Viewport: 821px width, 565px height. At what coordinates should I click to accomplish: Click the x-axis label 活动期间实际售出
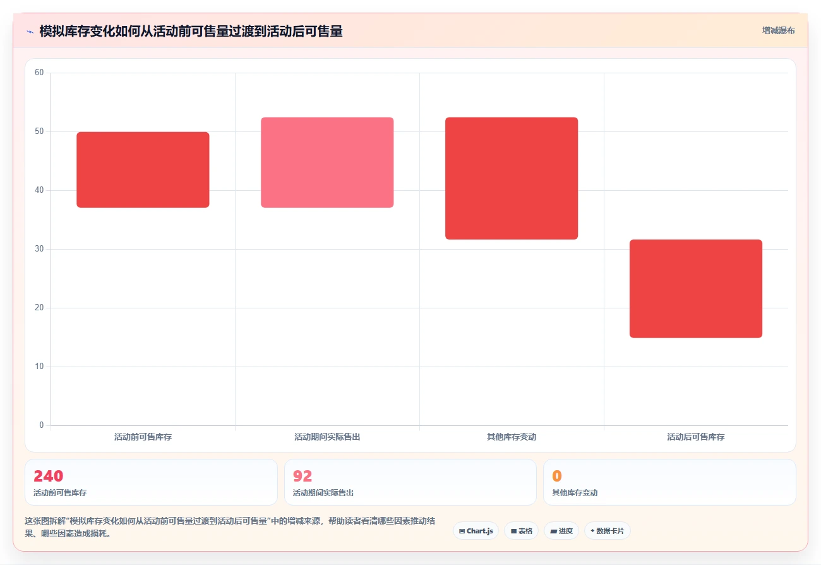[327, 437]
